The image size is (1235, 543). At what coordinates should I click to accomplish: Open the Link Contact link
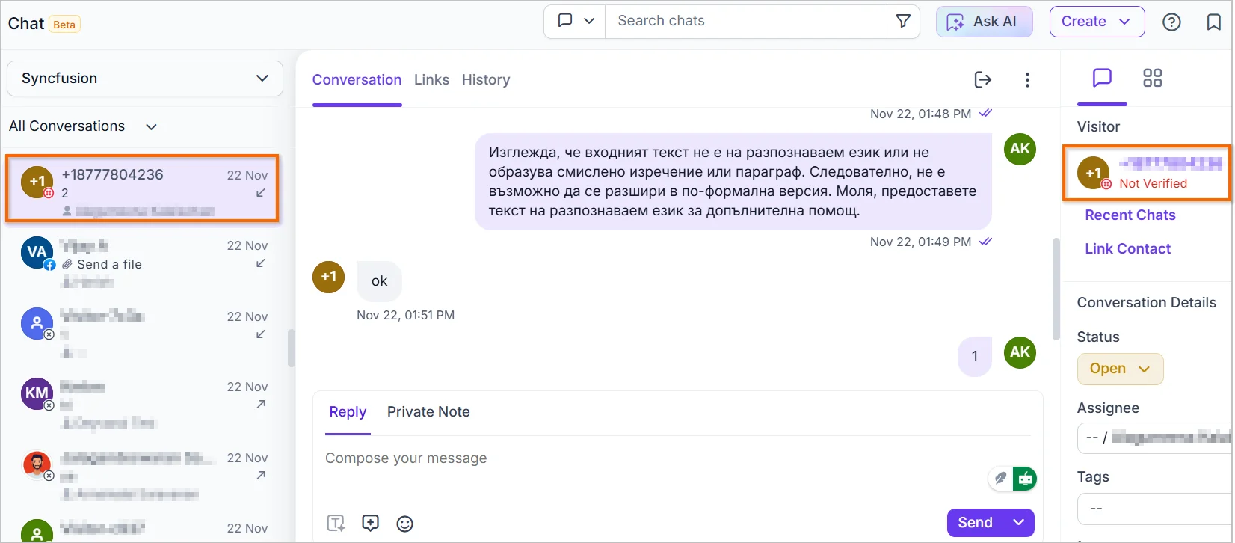click(x=1127, y=248)
